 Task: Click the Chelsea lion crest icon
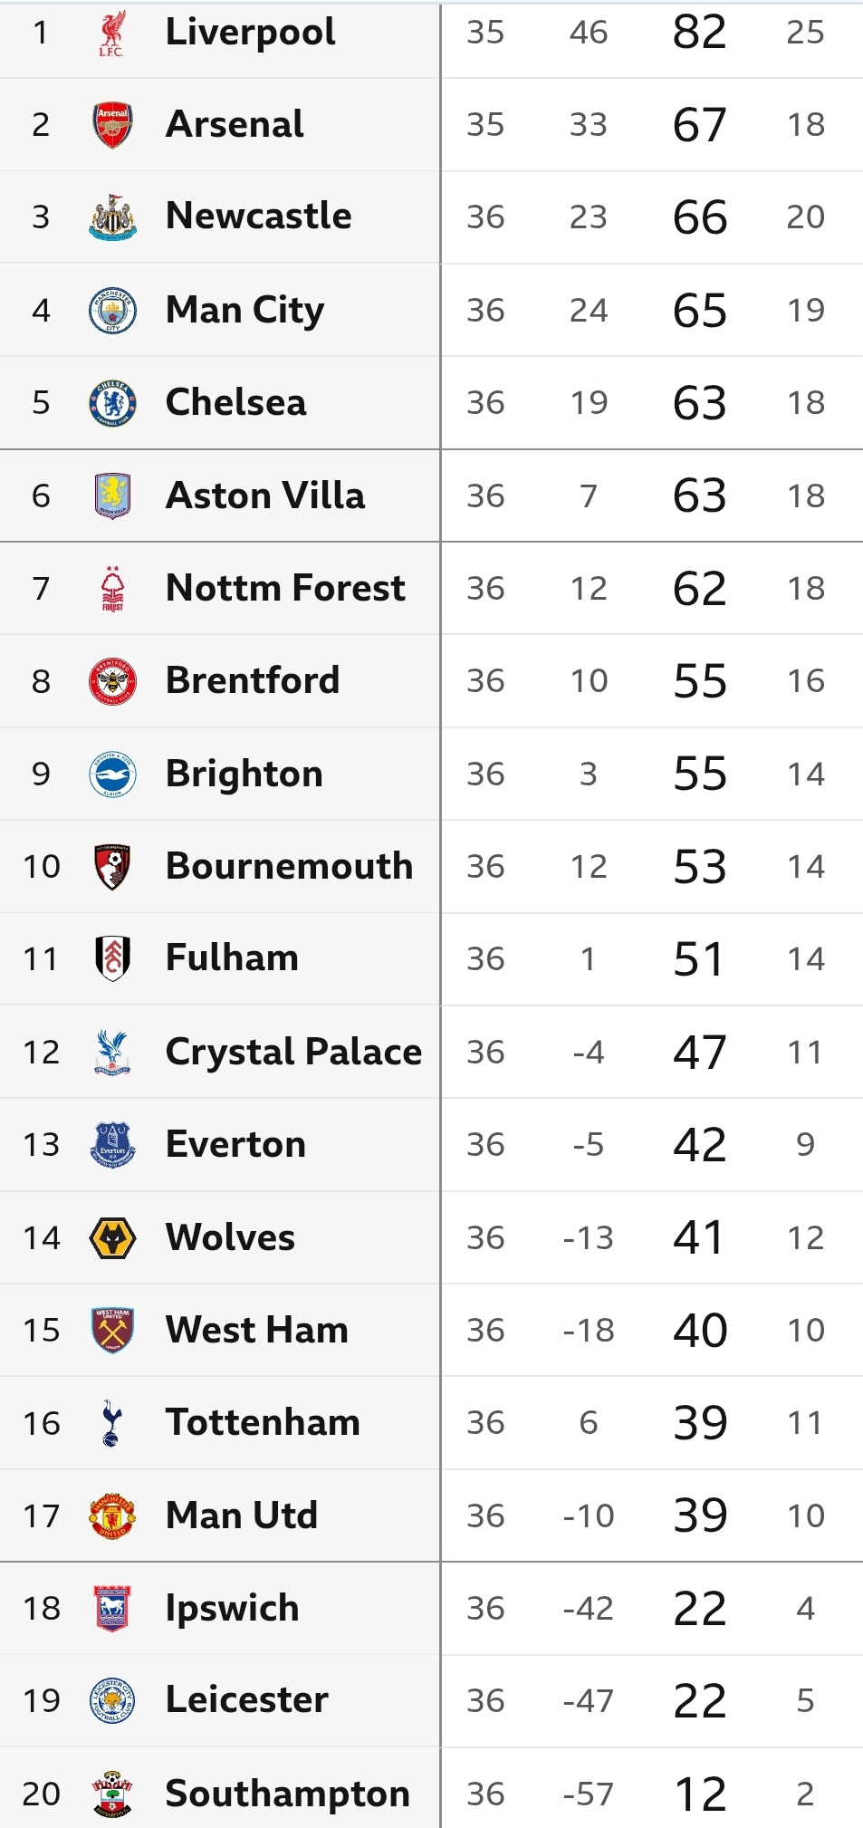click(x=112, y=403)
